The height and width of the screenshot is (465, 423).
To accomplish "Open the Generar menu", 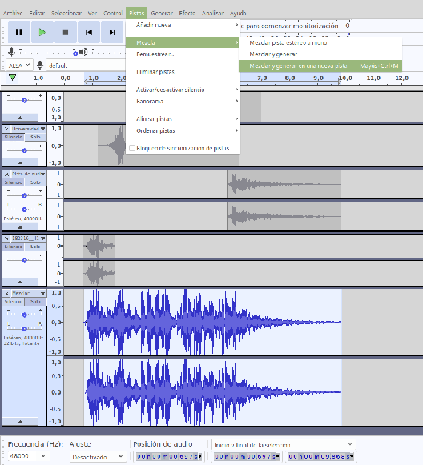I will click(162, 14).
